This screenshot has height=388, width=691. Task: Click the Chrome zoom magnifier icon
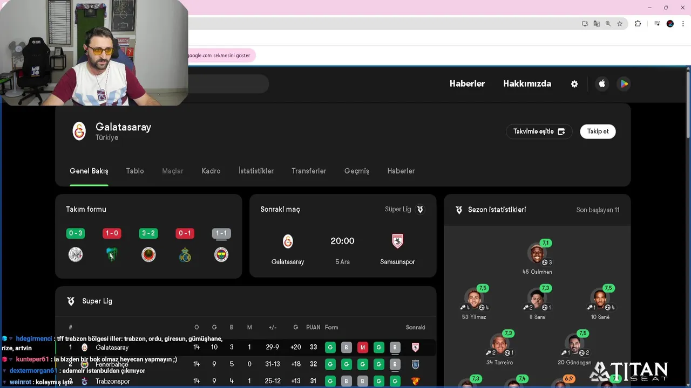tap(608, 24)
